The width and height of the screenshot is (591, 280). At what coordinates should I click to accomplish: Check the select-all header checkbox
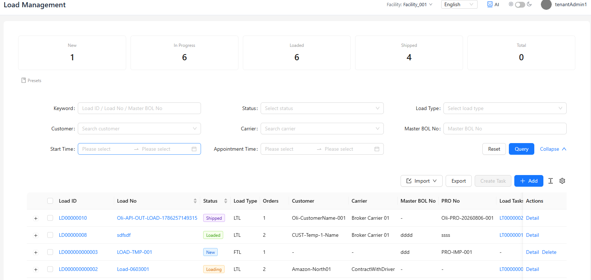[x=50, y=201]
